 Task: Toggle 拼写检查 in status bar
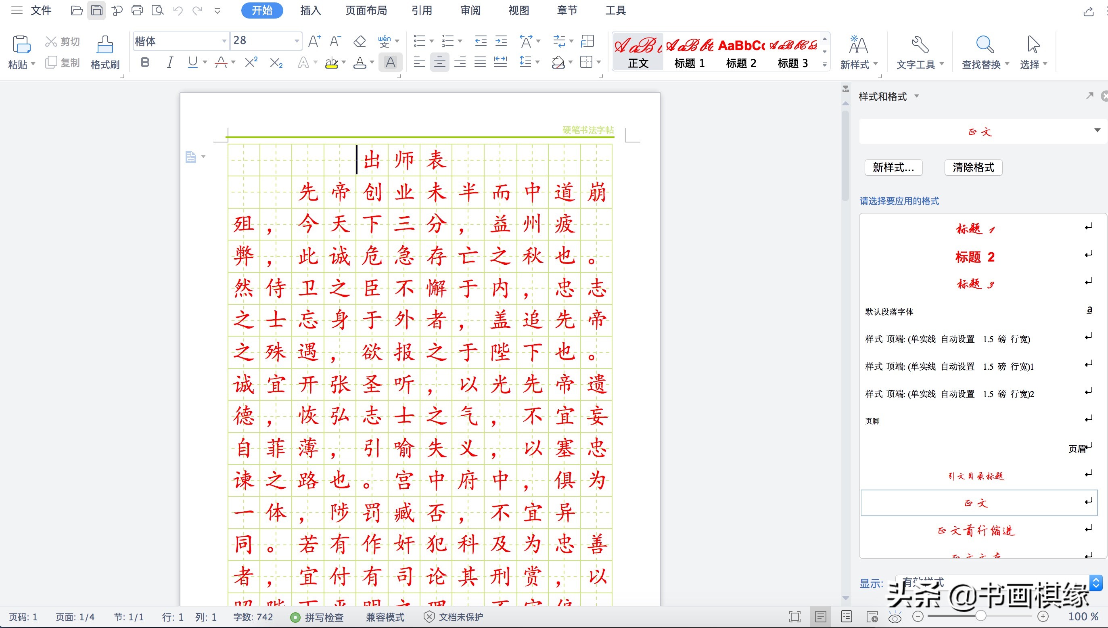[x=317, y=617]
